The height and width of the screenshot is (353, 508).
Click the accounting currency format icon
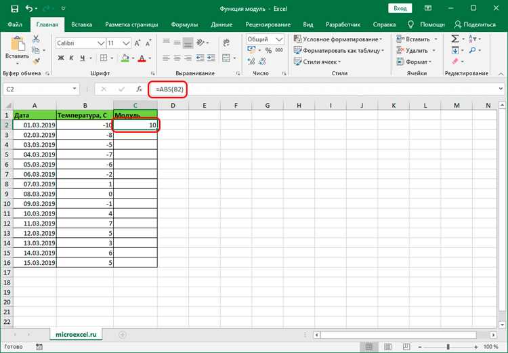pyautogui.click(x=251, y=50)
